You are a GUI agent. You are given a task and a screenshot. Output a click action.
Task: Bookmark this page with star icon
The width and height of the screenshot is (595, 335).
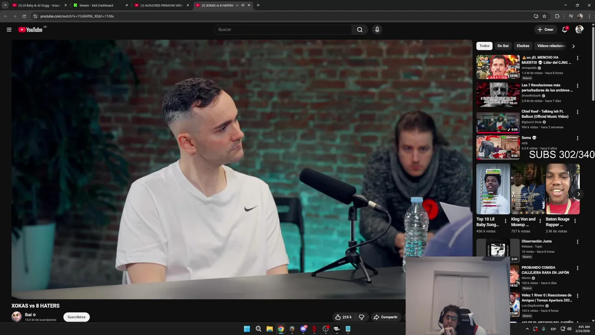(x=544, y=16)
